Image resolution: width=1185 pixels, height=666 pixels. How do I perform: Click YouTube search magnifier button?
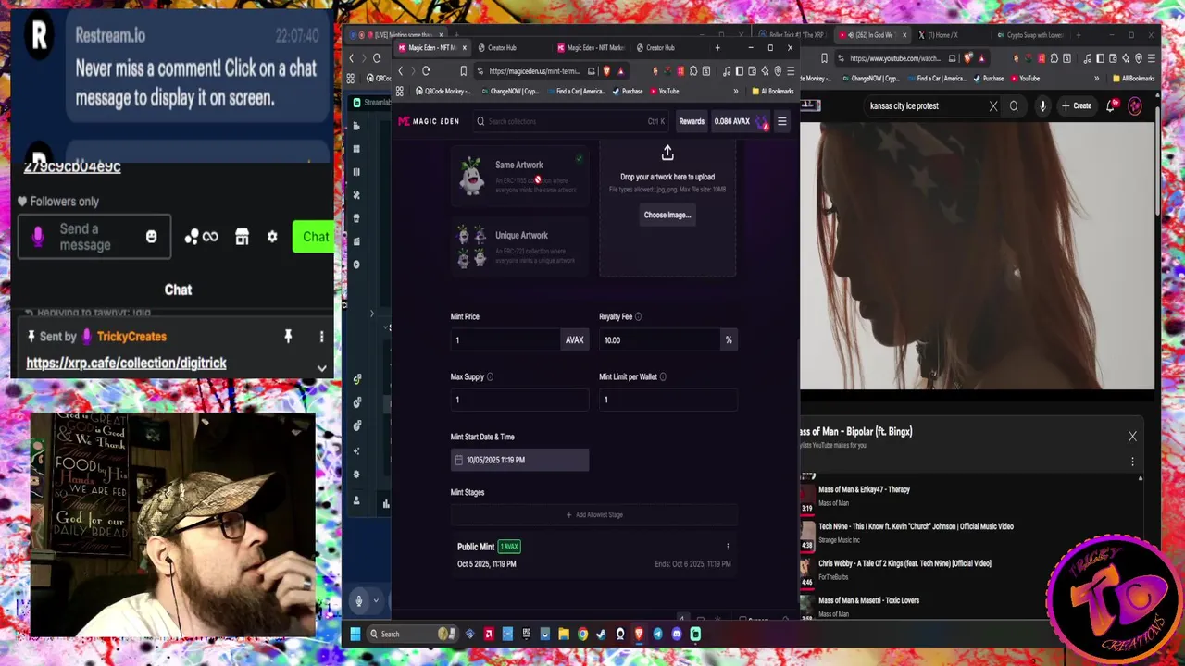(x=1014, y=105)
